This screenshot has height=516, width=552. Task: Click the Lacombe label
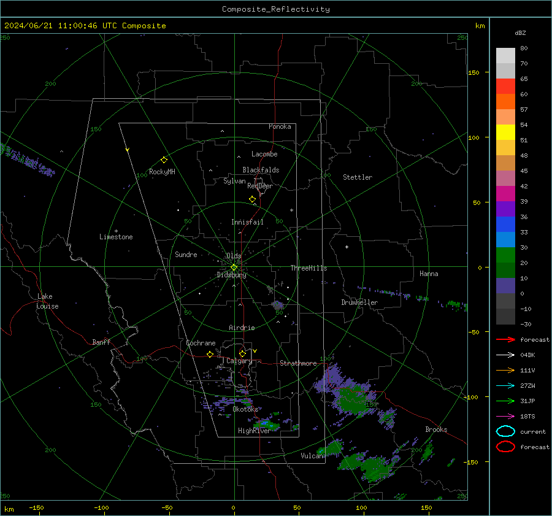click(x=264, y=154)
